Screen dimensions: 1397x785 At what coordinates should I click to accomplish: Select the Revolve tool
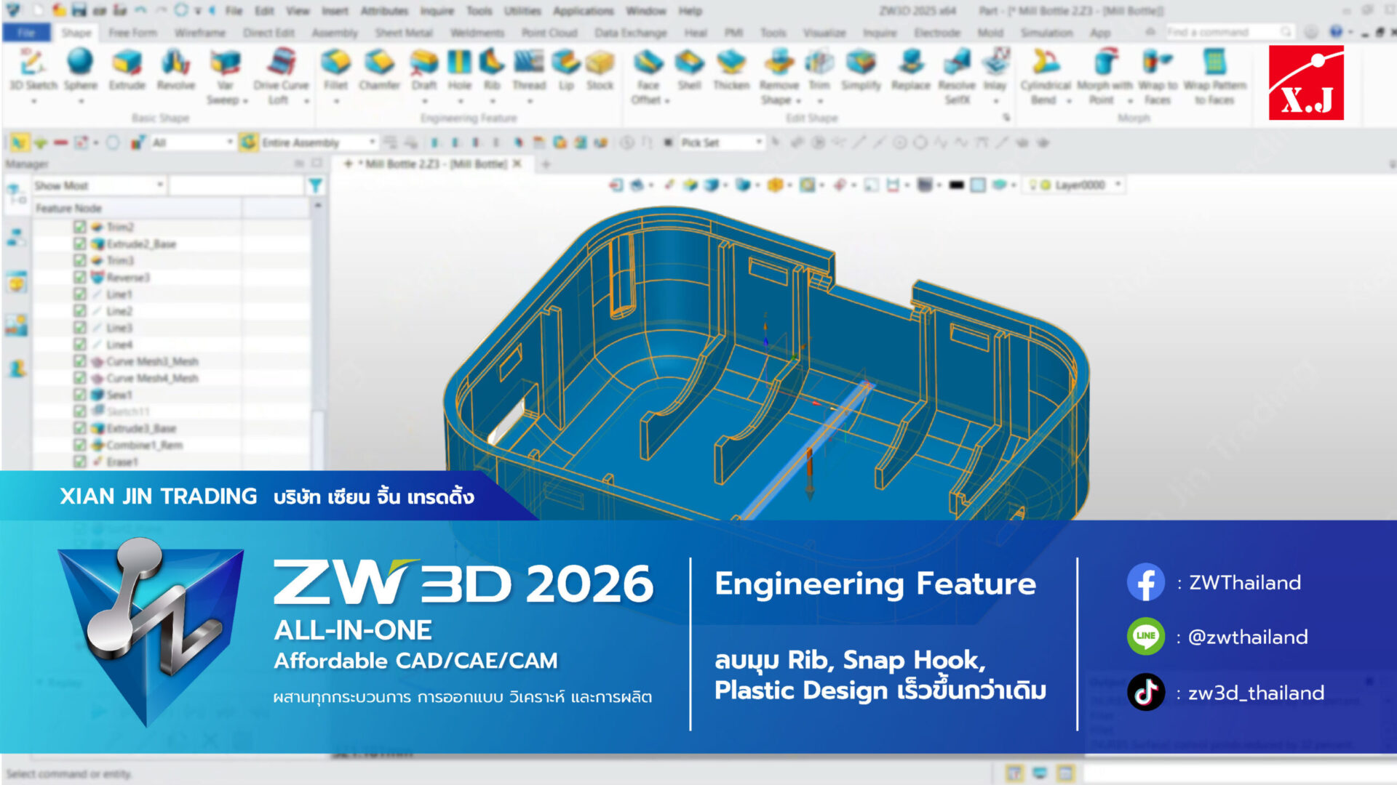[x=175, y=63]
